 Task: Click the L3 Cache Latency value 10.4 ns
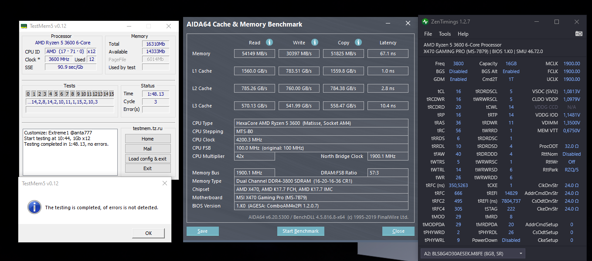coord(388,106)
